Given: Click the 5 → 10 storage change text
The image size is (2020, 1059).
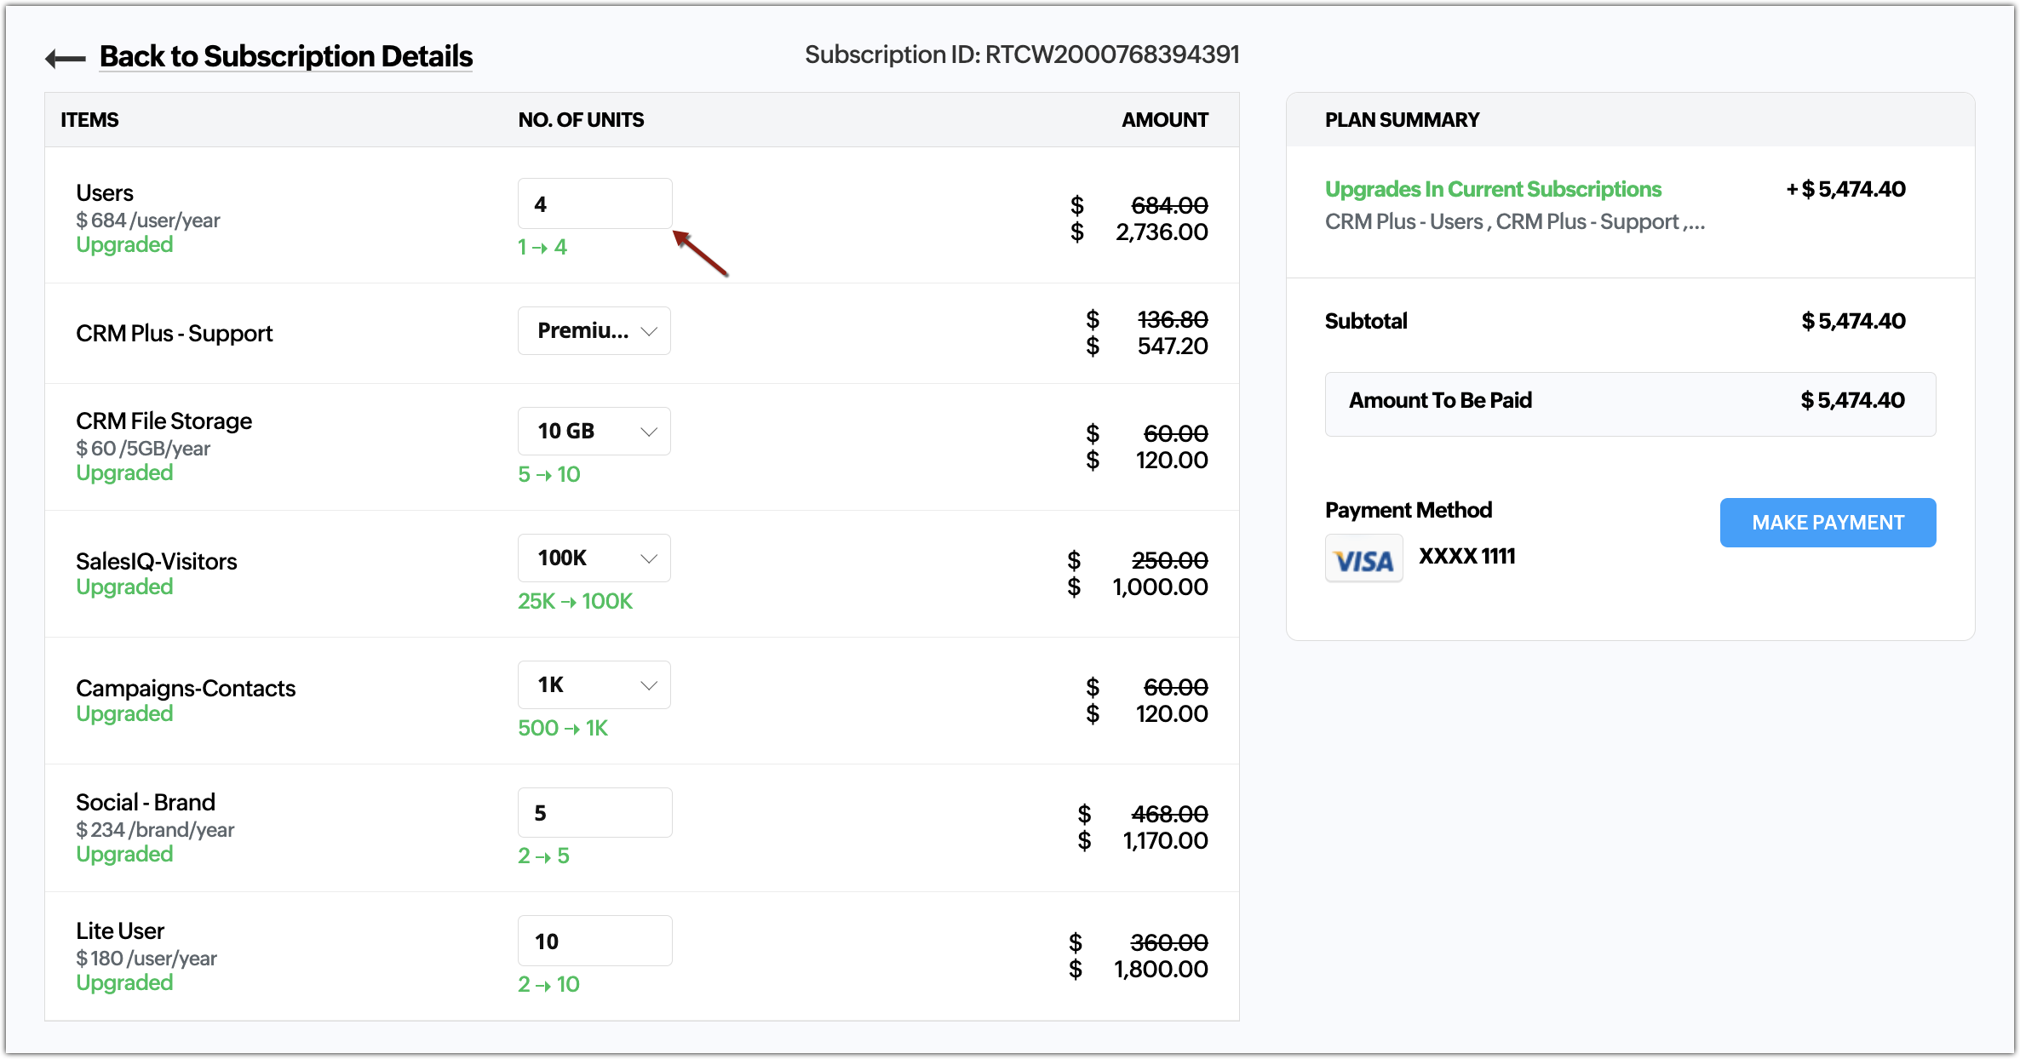Looking at the screenshot, I should tap(549, 474).
